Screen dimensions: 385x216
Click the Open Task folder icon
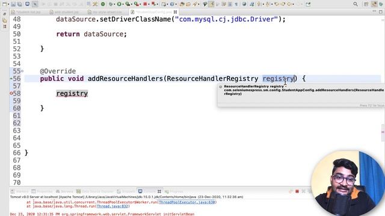tap(188, 4)
